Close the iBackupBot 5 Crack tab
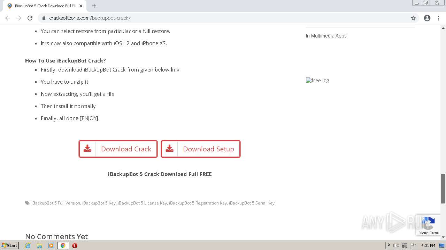Screen dimensions: 446x250 pos(81,6)
